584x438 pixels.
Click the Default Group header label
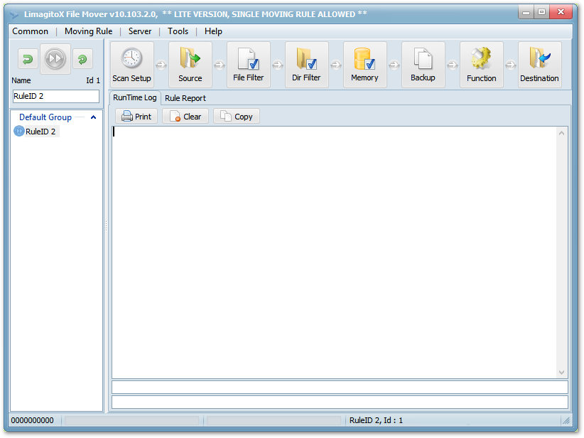[45, 117]
